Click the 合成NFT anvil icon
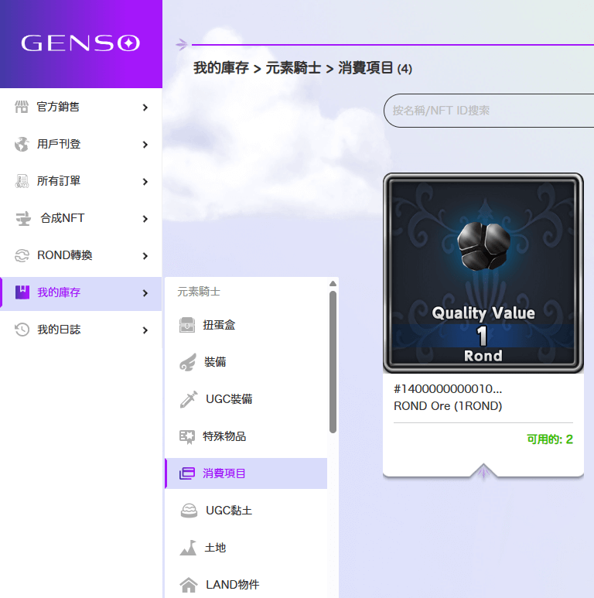This screenshot has height=598, width=594. point(22,218)
